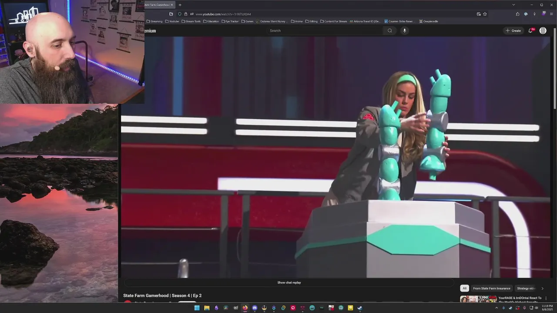Open Steam from the taskbar

(360, 308)
